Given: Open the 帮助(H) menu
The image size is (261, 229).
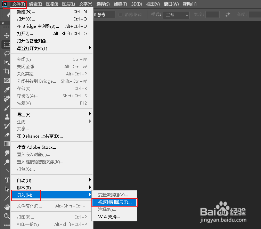Looking at the screenshot, I should click(x=190, y=4).
